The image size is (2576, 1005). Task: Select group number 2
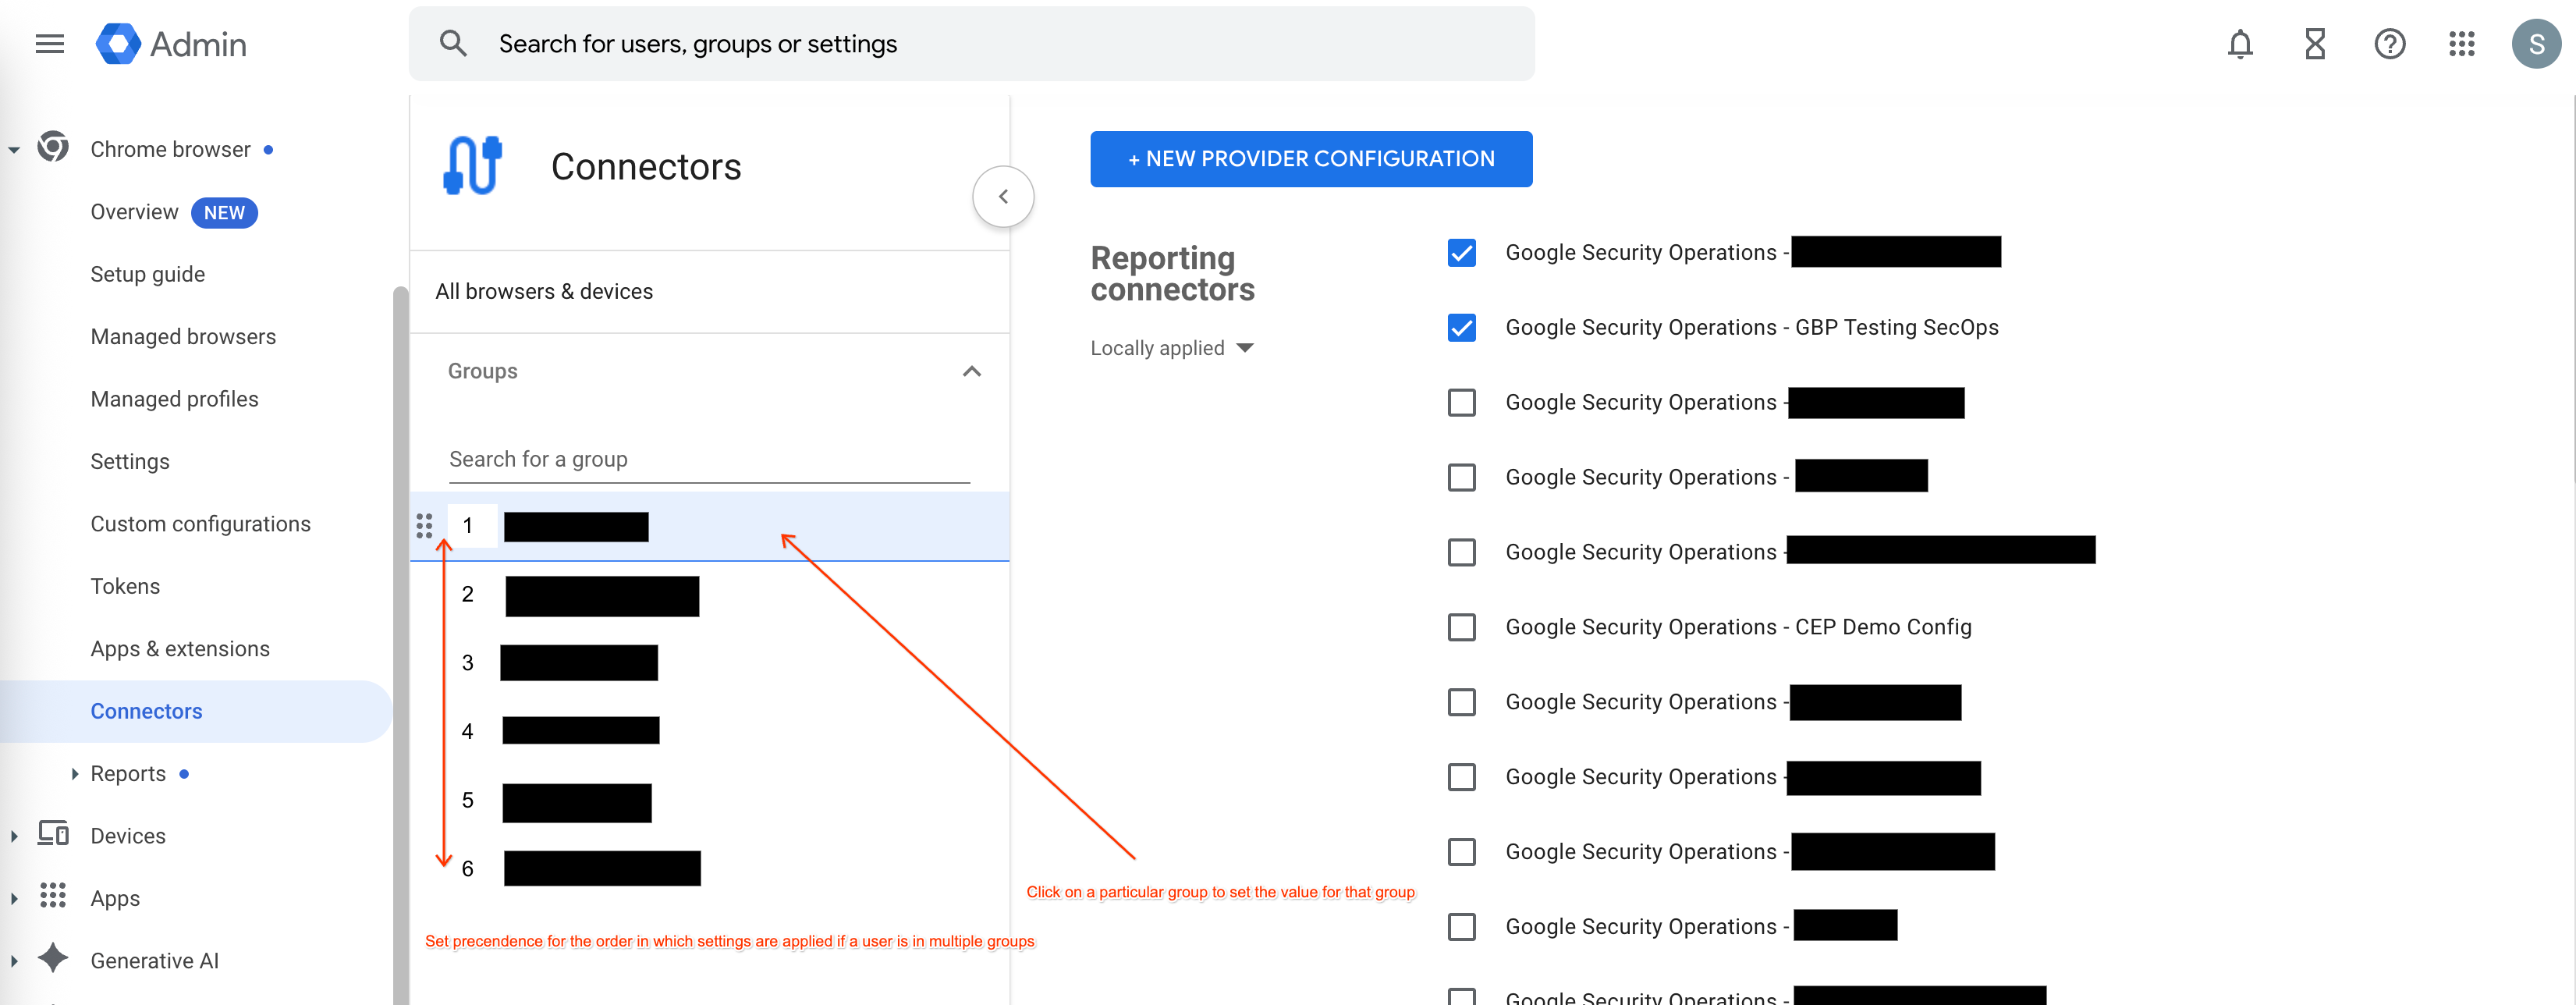pos(709,595)
